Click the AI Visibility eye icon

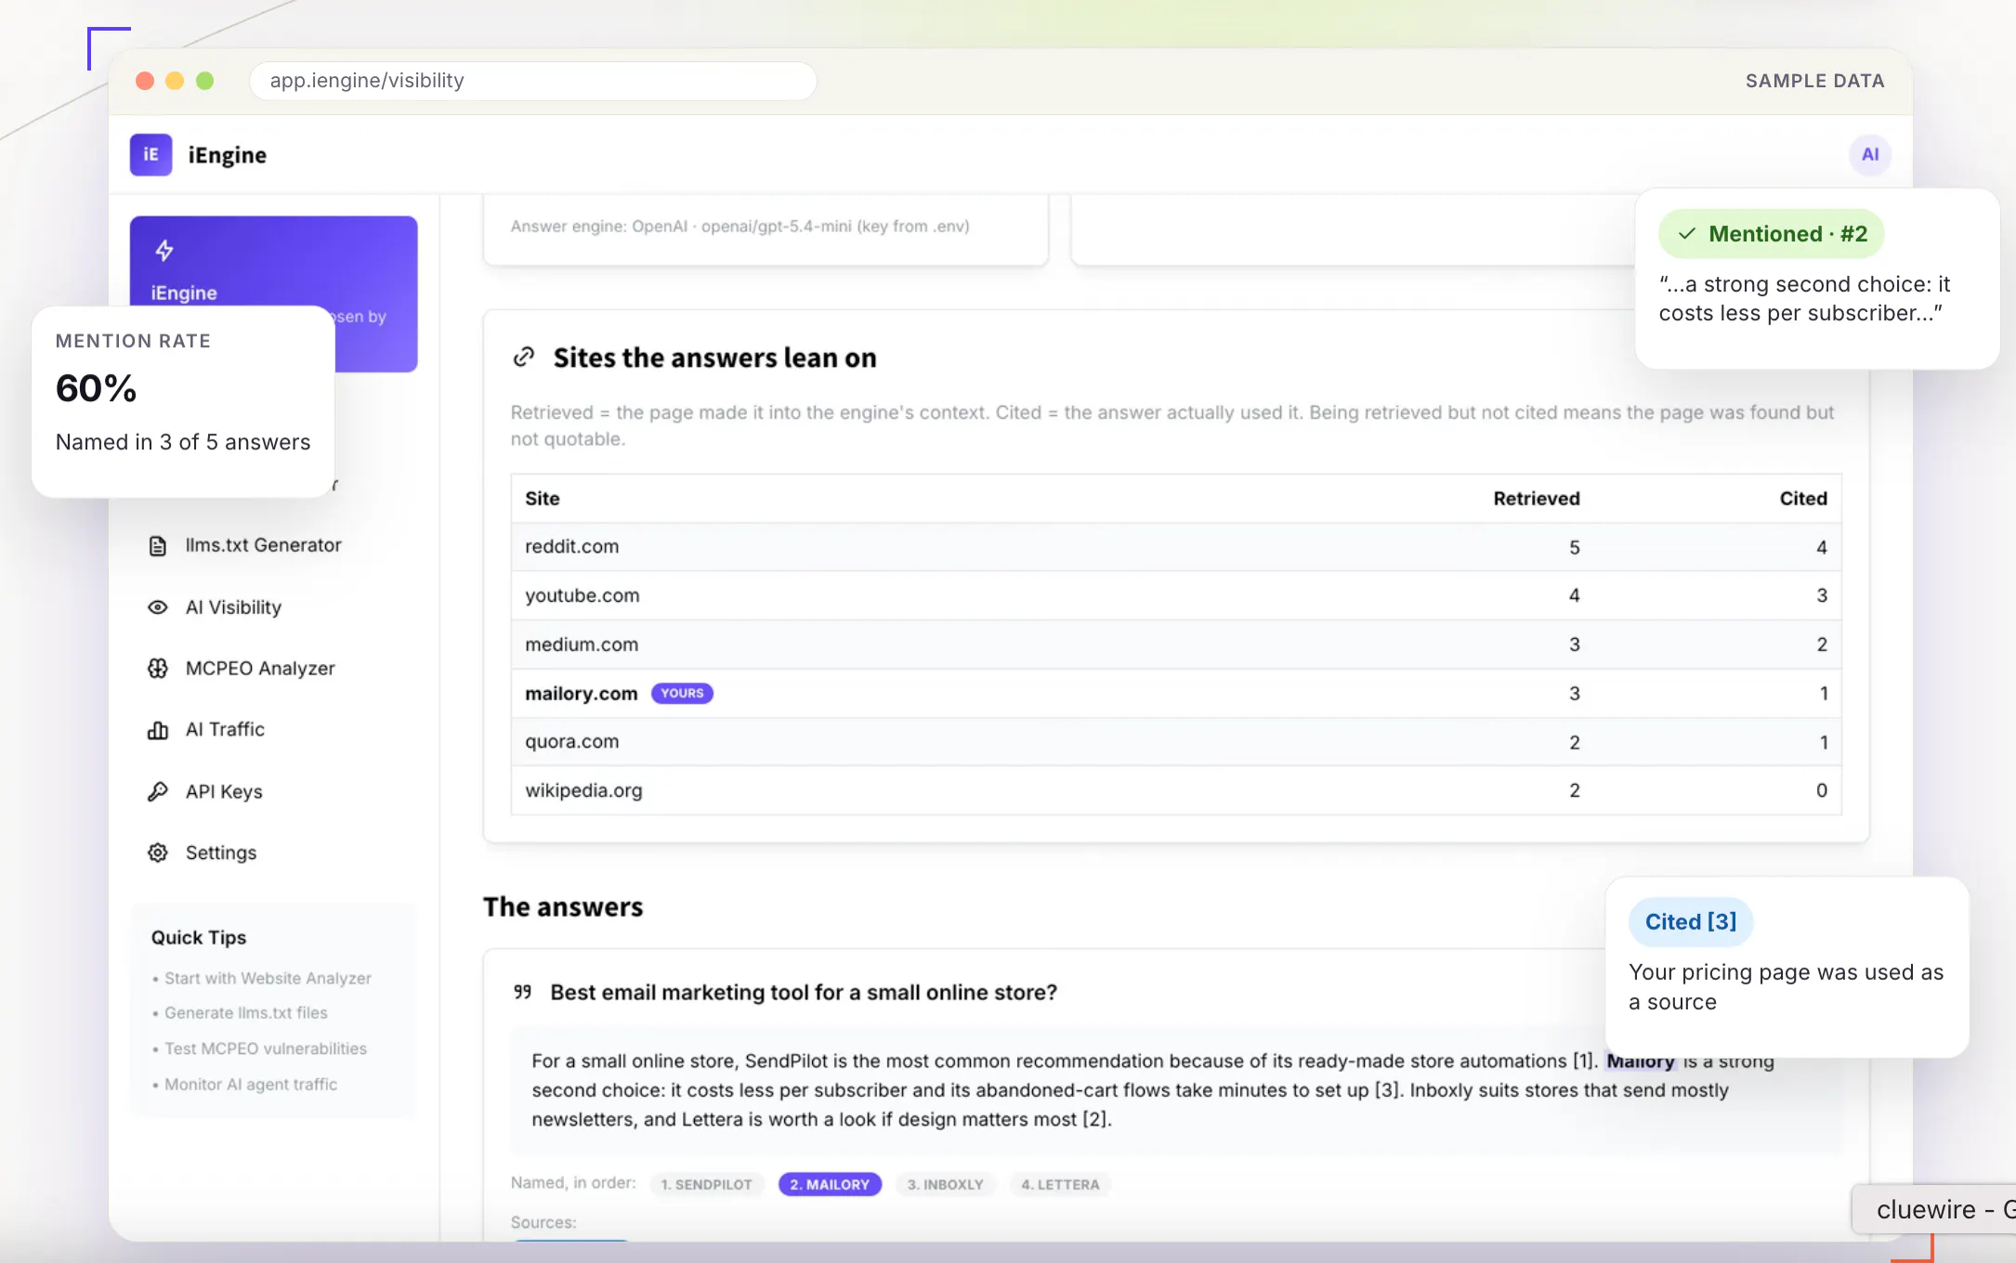(x=158, y=607)
